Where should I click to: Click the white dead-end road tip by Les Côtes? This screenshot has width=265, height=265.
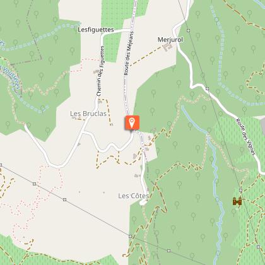[143, 203]
